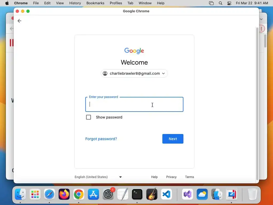Open the Help menu in menu bar
273x205 pixels.
160,3
